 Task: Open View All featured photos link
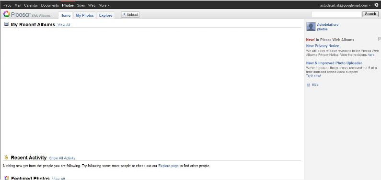tap(58, 179)
